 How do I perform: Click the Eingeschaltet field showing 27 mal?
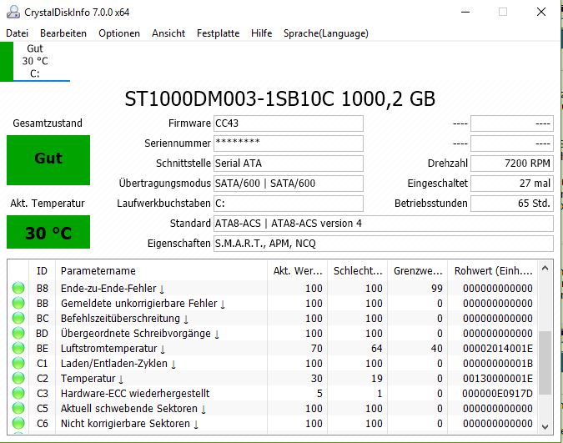pos(512,184)
